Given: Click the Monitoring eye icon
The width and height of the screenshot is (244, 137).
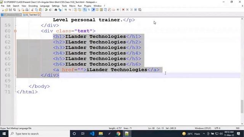Looking at the screenshot, I should tap(118, 10).
